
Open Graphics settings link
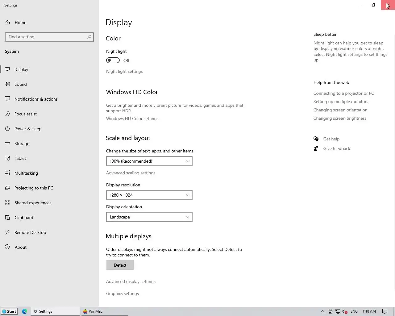[x=123, y=293]
